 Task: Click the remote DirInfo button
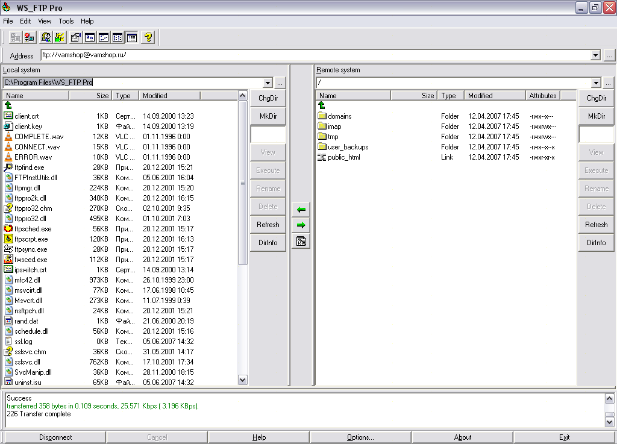[x=596, y=243]
